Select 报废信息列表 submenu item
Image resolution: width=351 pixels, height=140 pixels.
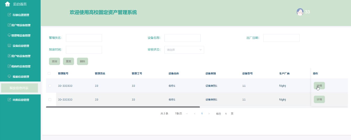19,88
